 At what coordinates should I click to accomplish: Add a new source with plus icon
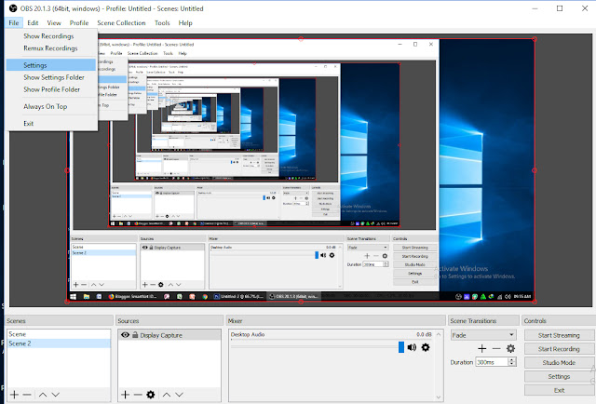point(125,395)
